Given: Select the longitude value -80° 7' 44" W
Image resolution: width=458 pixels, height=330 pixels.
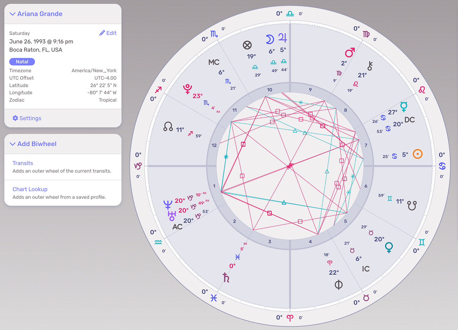Looking at the screenshot, I should (102, 93).
